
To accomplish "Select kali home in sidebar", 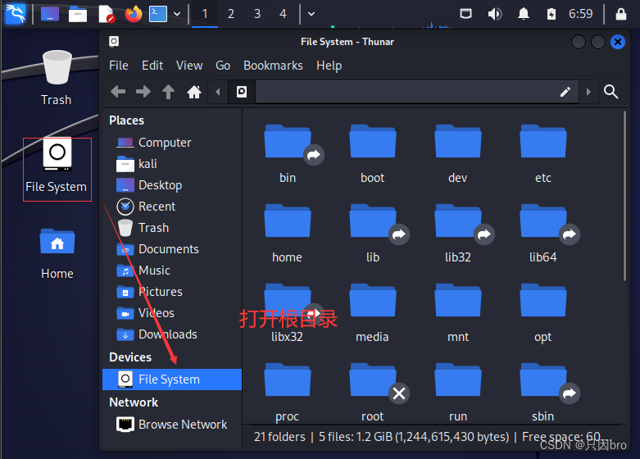I will 172,164.
